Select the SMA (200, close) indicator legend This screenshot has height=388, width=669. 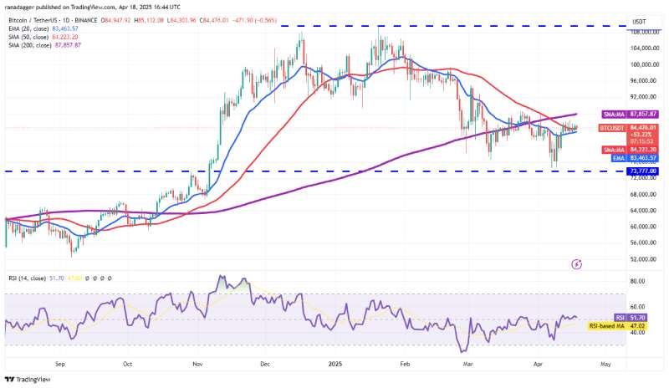pyautogui.click(x=45, y=45)
